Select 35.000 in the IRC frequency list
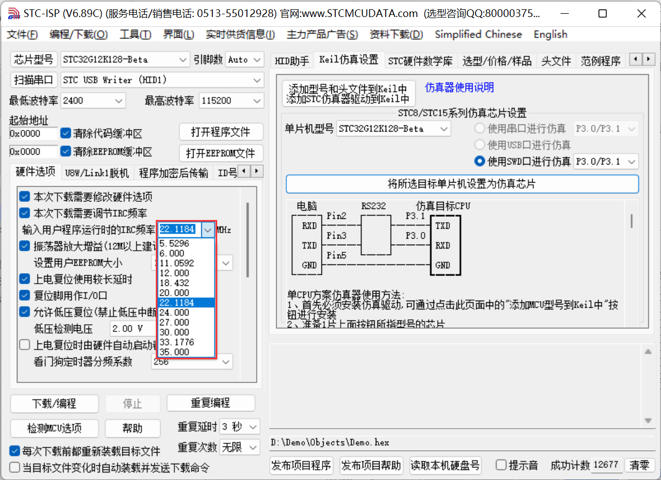 tap(187, 352)
